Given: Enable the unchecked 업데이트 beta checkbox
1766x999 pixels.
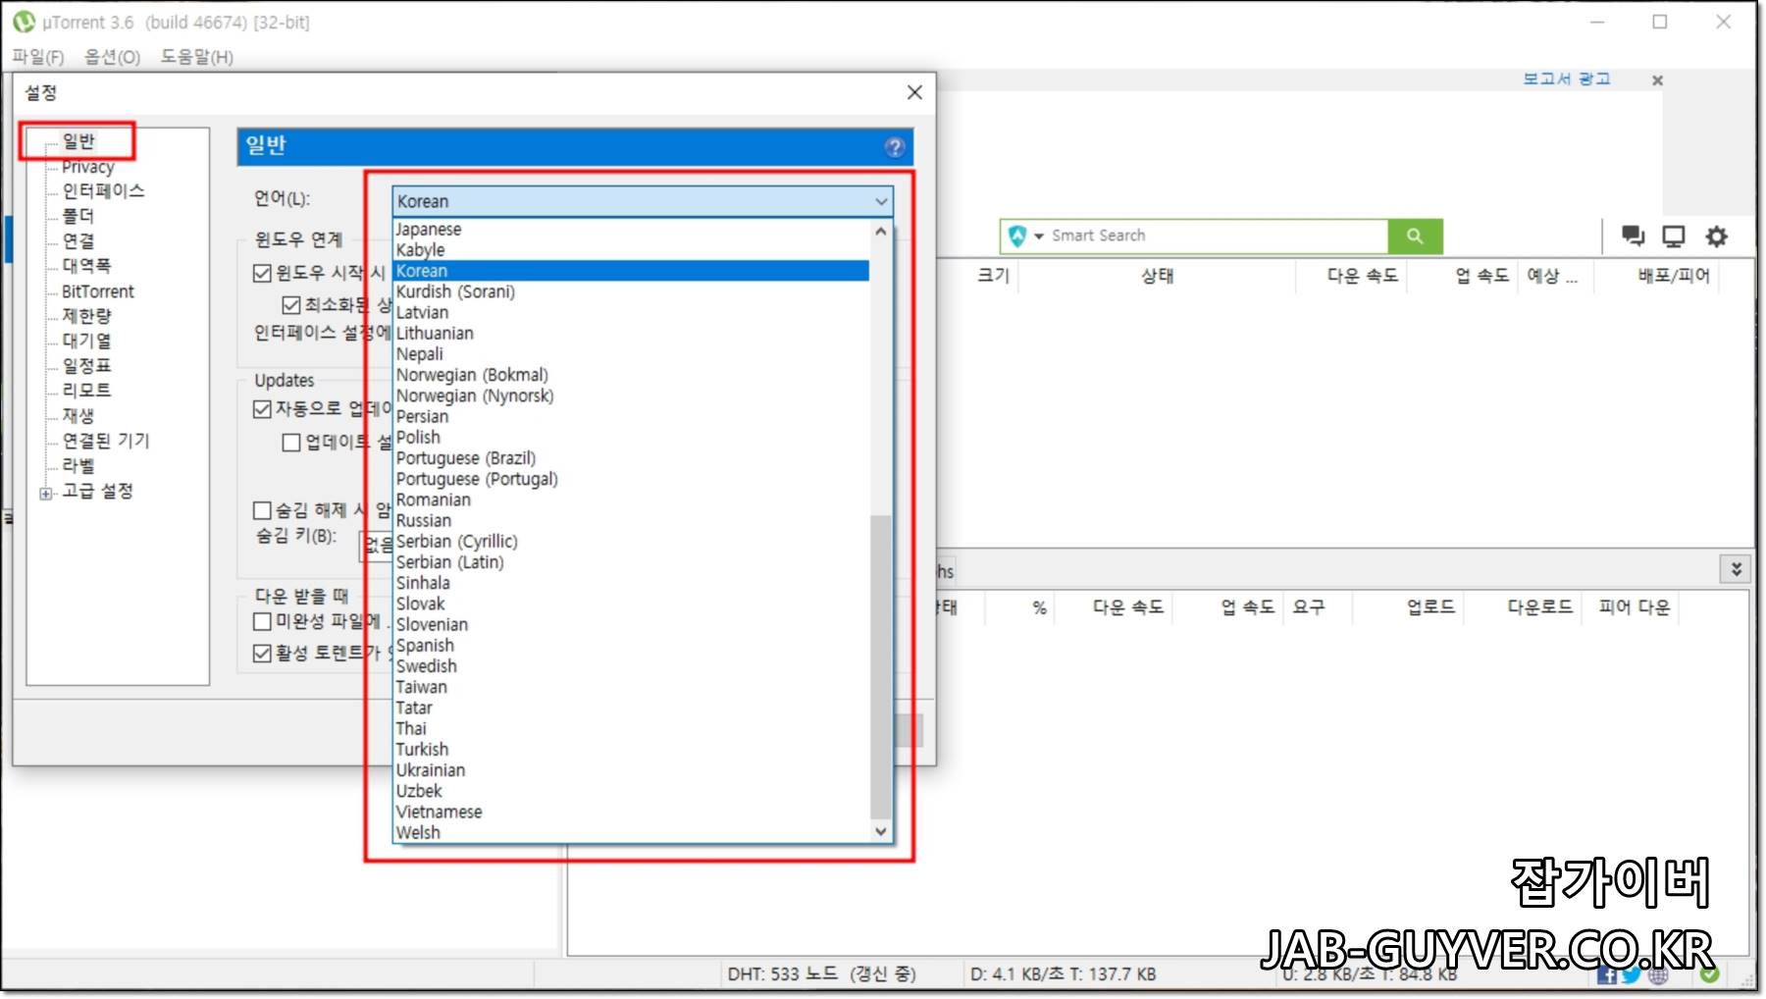Looking at the screenshot, I should point(291,443).
